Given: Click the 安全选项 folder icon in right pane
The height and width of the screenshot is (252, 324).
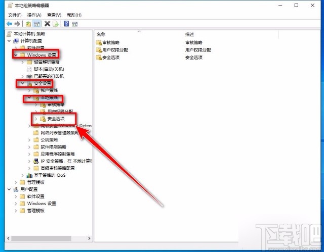Looking at the screenshot, I should [x=99, y=58].
